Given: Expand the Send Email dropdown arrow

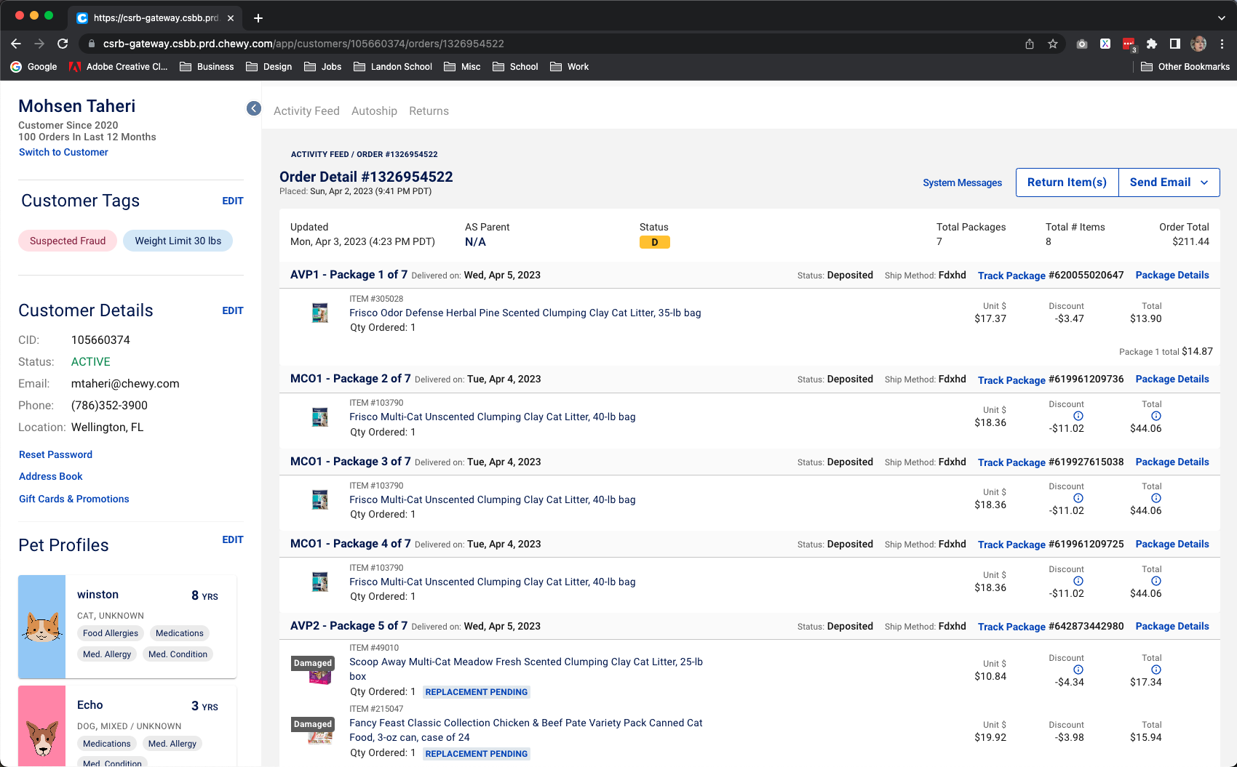Looking at the screenshot, I should pyautogui.click(x=1204, y=182).
